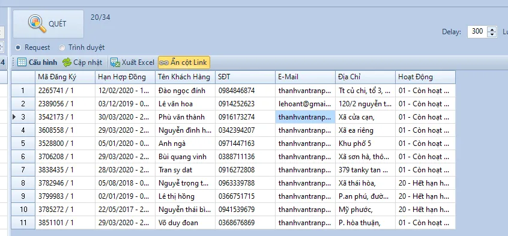This screenshot has width=508, height=236.
Task: Click phone cell 0342394207
Action: point(245,130)
